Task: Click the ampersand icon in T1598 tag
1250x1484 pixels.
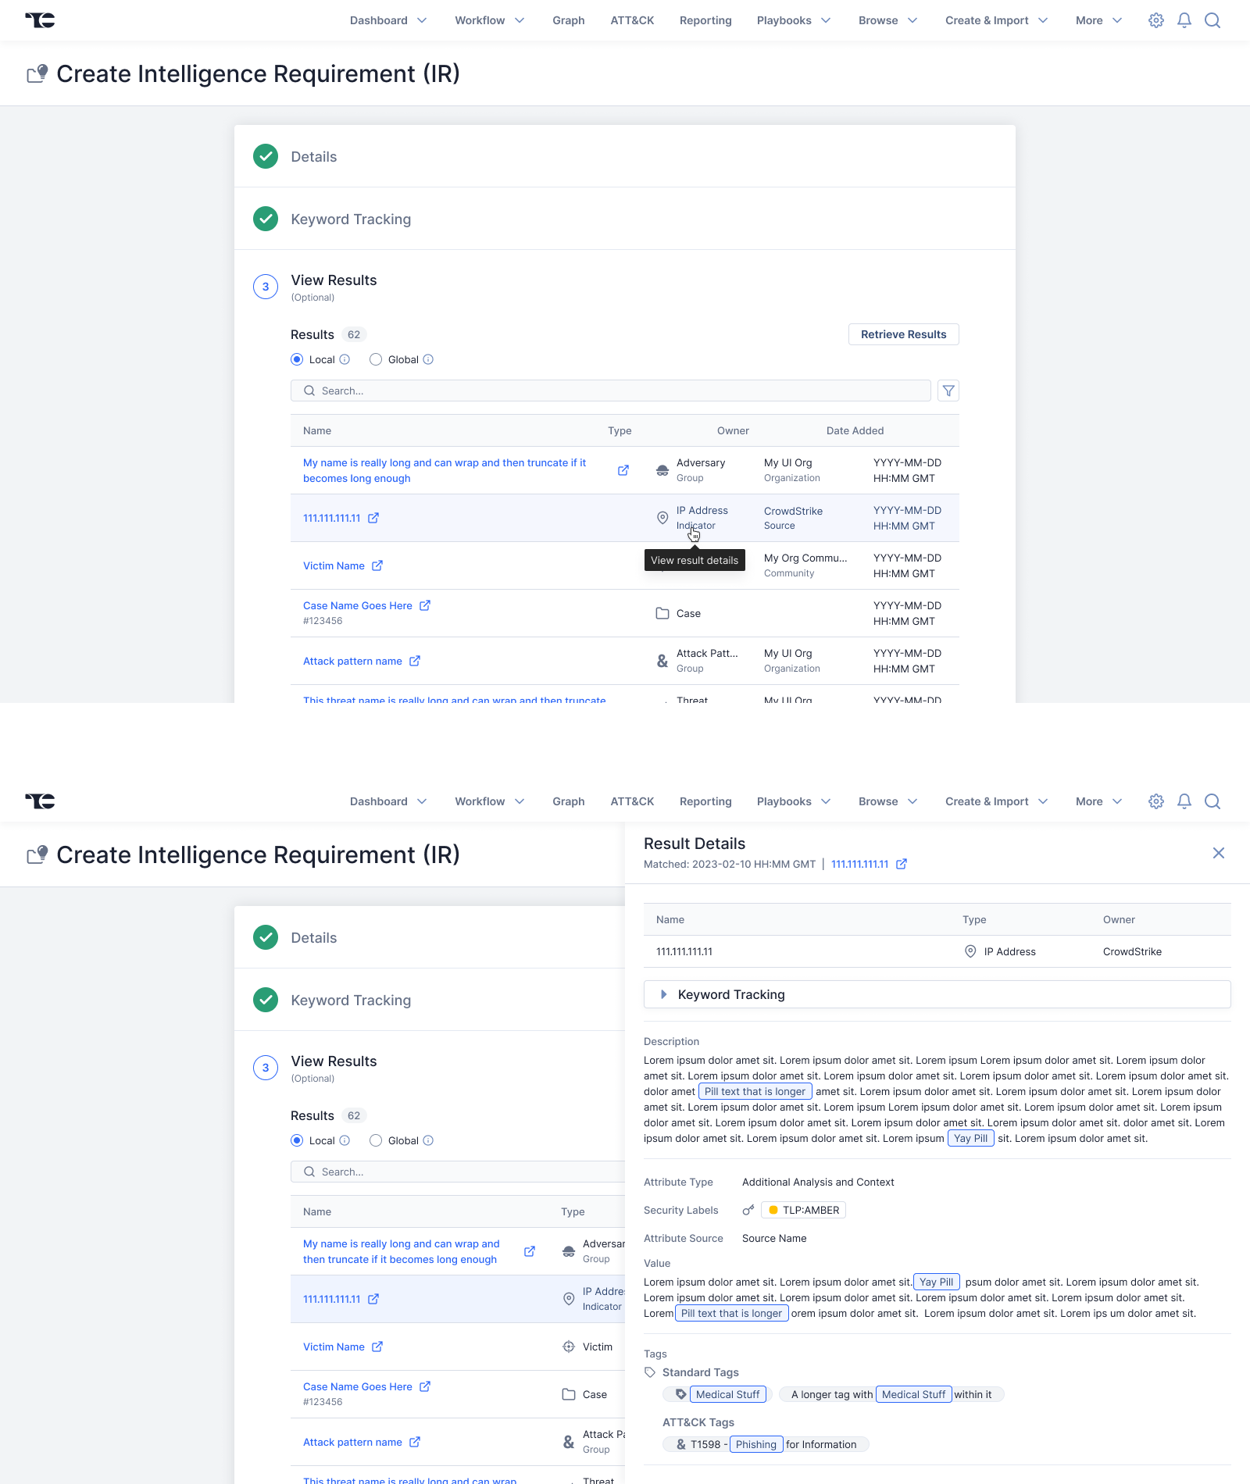Action: pos(681,1444)
